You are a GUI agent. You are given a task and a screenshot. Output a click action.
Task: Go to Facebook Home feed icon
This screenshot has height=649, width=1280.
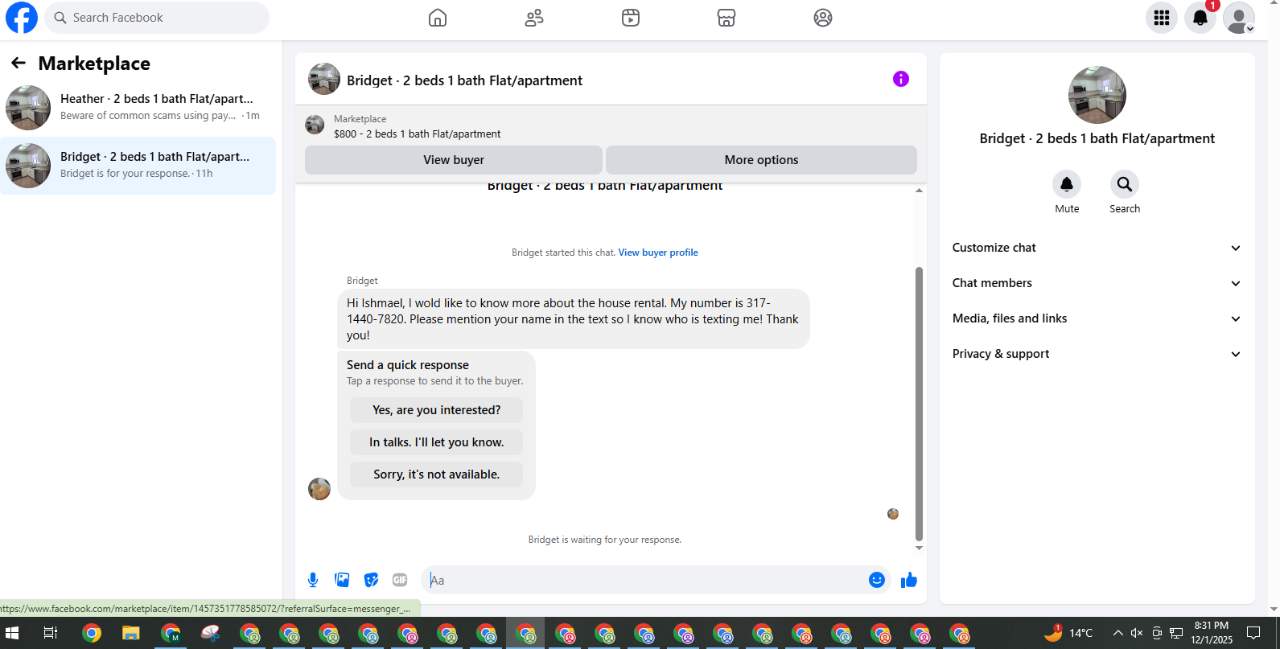pyautogui.click(x=438, y=18)
